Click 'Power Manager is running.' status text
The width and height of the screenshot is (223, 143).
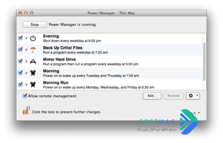[73, 25]
